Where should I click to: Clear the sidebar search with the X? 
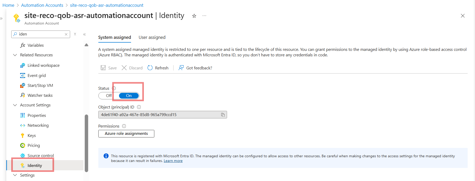point(66,34)
